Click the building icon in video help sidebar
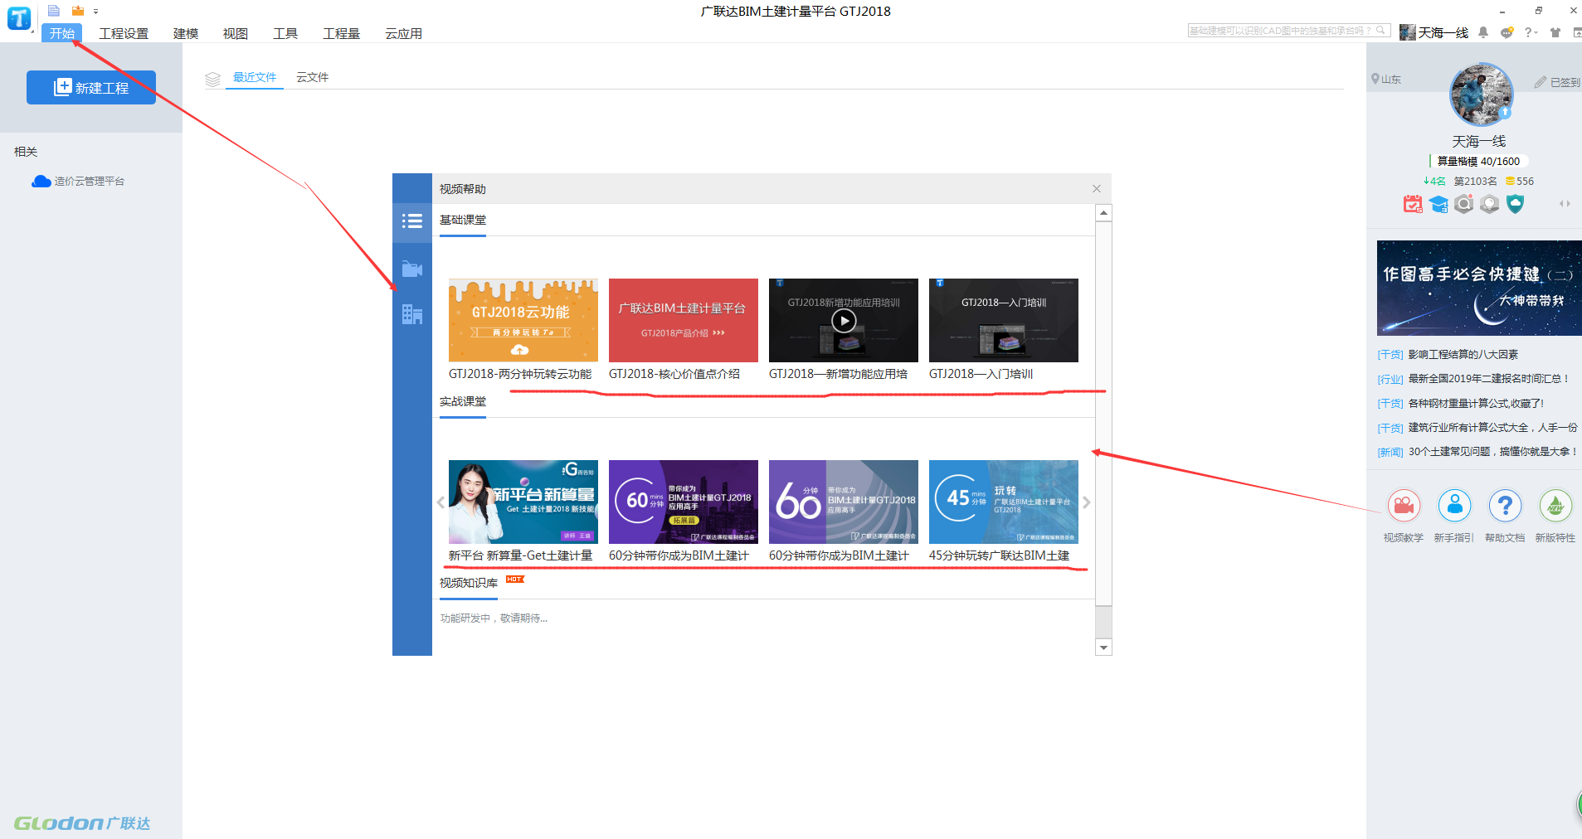The width and height of the screenshot is (1582, 839). [412, 314]
